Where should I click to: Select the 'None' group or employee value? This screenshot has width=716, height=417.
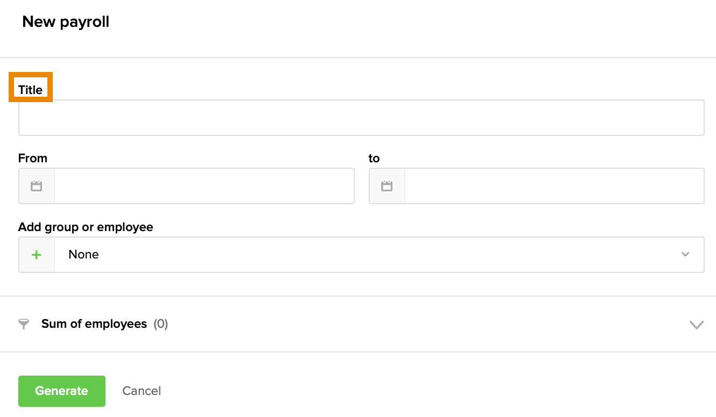[x=84, y=255]
